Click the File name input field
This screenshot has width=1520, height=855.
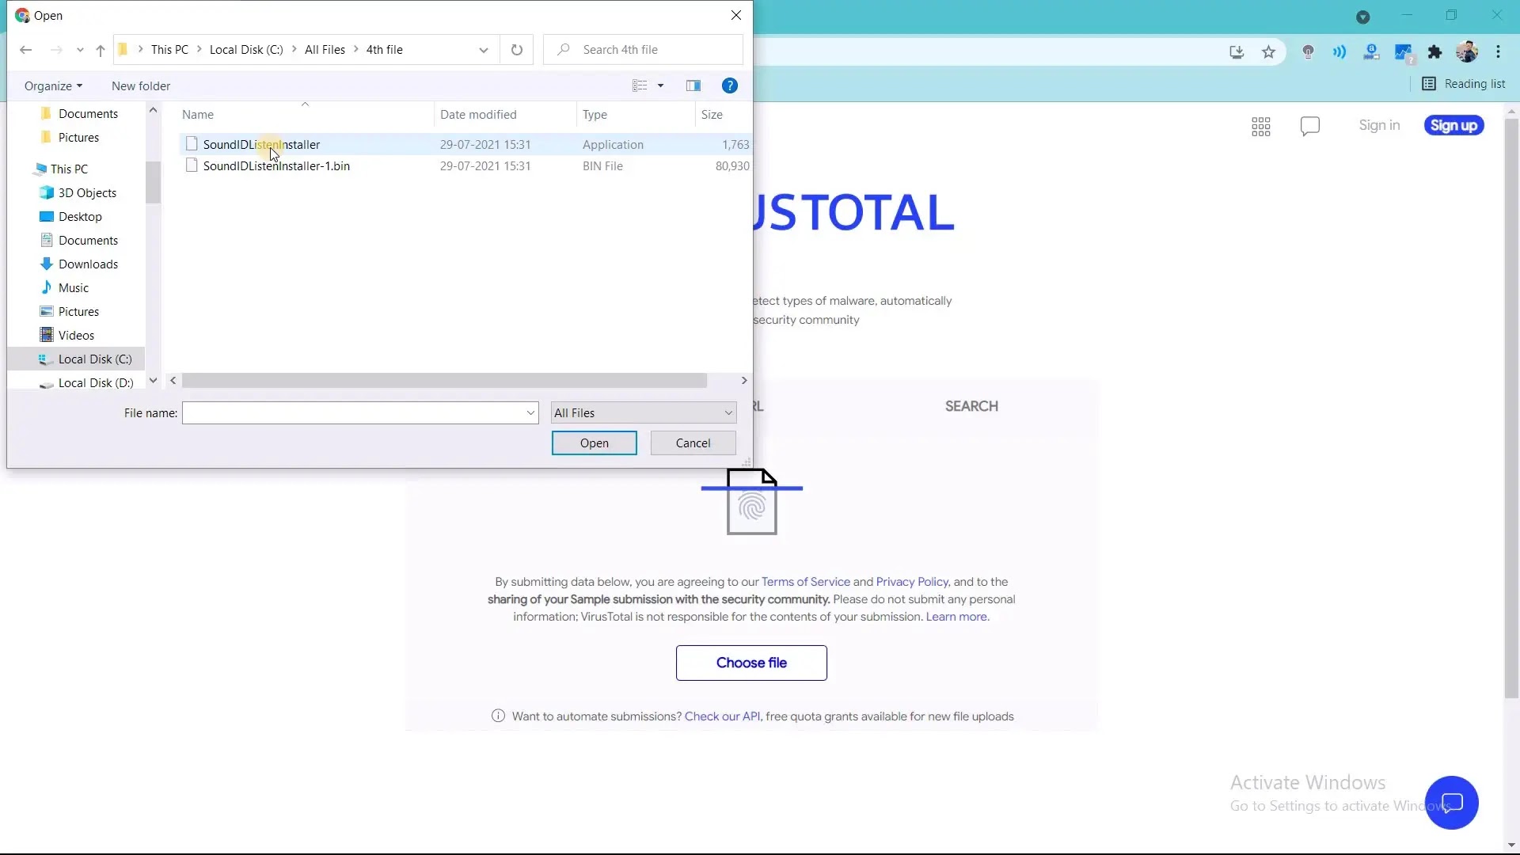coord(353,412)
